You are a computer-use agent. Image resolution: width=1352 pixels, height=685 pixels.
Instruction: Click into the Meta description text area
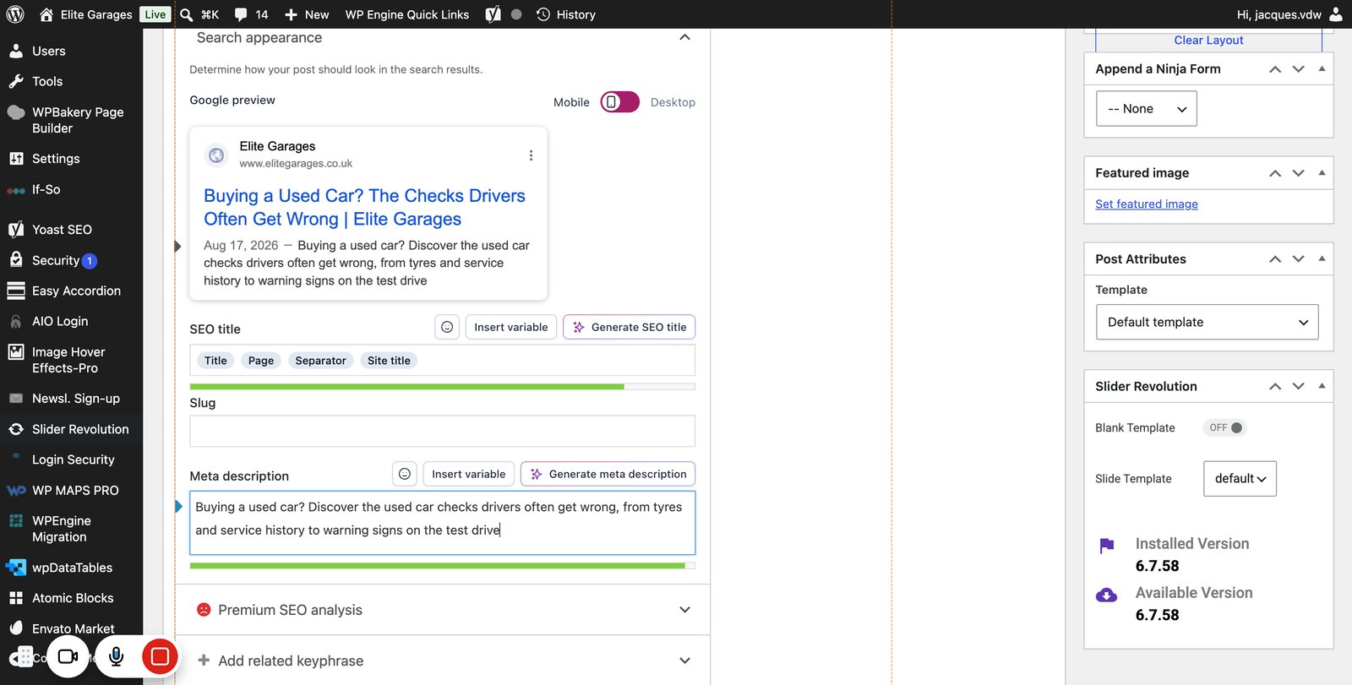coord(443,523)
